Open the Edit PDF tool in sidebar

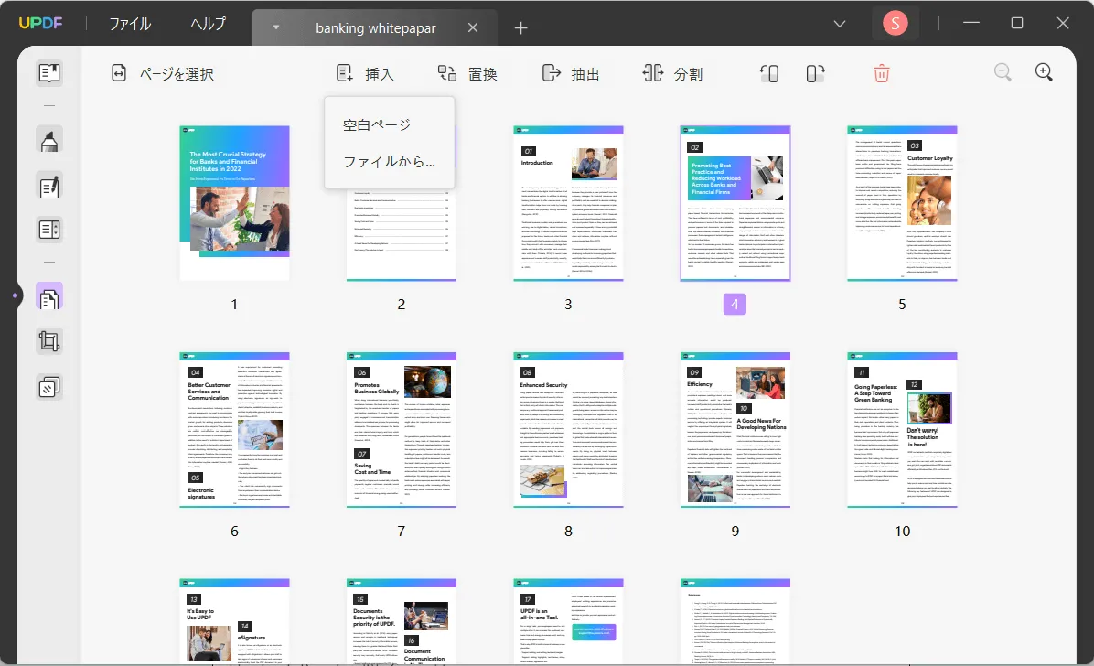[x=48, y=186]
